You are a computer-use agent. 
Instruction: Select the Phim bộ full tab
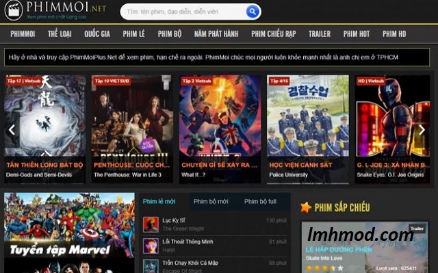click(x=260, y=202)
